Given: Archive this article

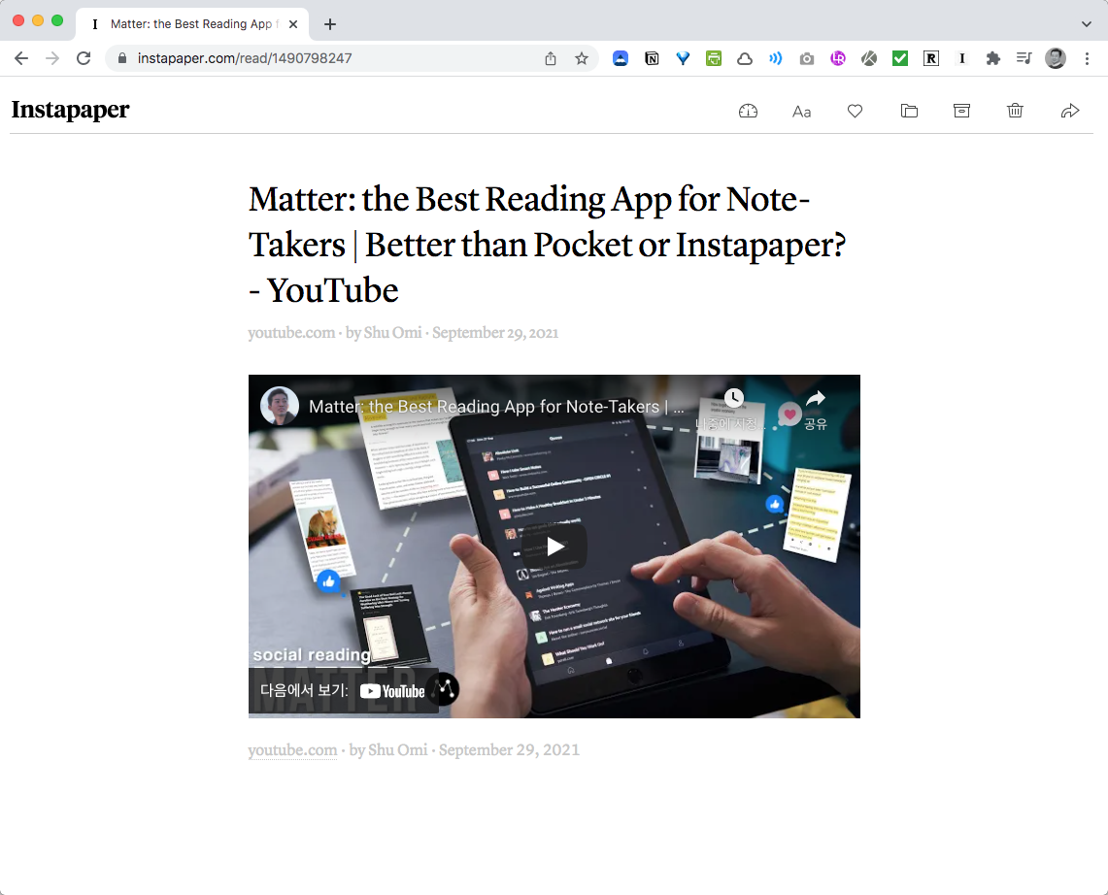Looking at the screenshot, I should pos(961,111).
